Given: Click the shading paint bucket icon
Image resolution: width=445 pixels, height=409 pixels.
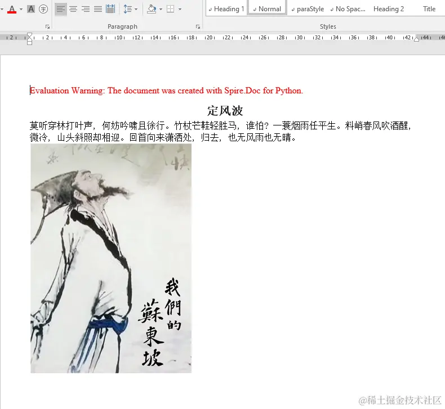Looking at the screenshot, I should point(152,9).
